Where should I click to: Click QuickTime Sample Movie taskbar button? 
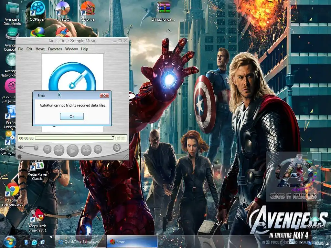click(x=80, y=242)
